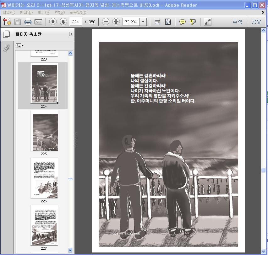
Task: Toggle fit one full page view
Action: point(168,22)
